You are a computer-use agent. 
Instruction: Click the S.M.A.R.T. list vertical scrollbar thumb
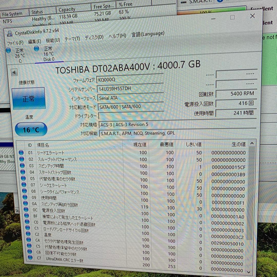pos(251,193)
